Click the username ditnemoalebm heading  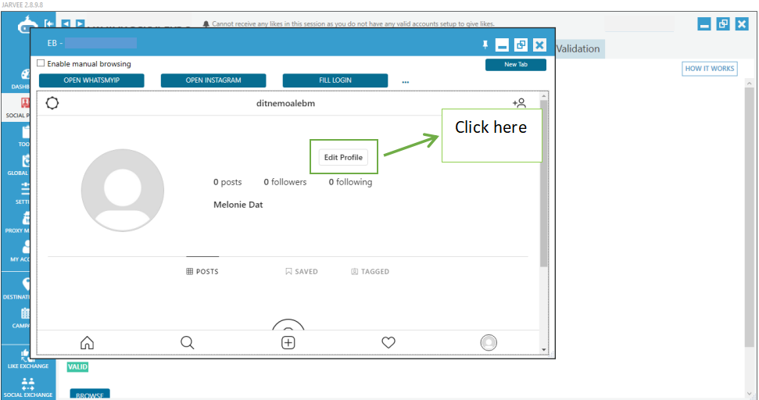tap(285, 103)
